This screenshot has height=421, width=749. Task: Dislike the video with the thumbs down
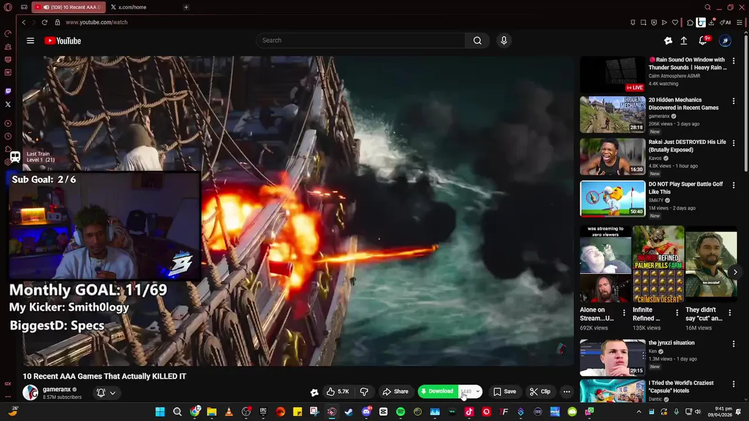(x=364, y=391)
